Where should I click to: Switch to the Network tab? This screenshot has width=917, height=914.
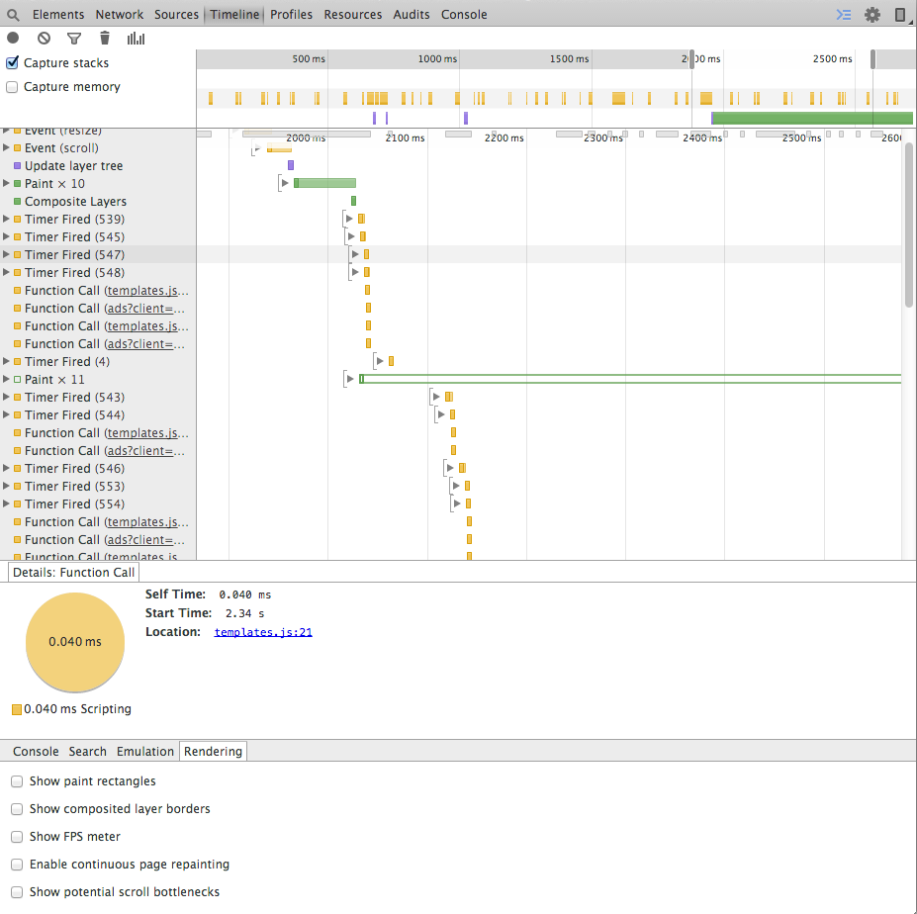click(120, 15)
